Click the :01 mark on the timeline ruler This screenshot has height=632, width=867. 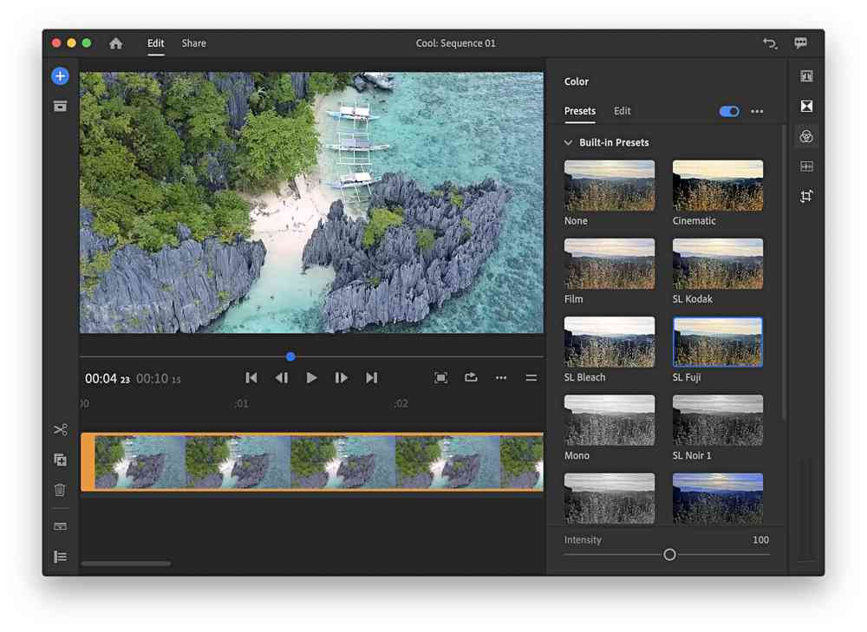(x=241, y=404)
